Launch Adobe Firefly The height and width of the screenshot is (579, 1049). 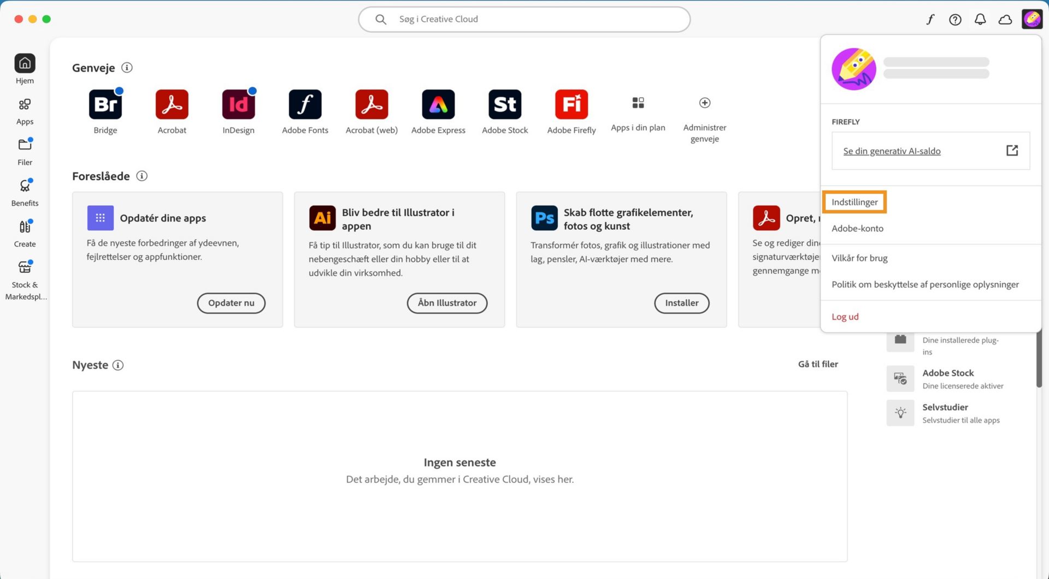tap(571, 104)
